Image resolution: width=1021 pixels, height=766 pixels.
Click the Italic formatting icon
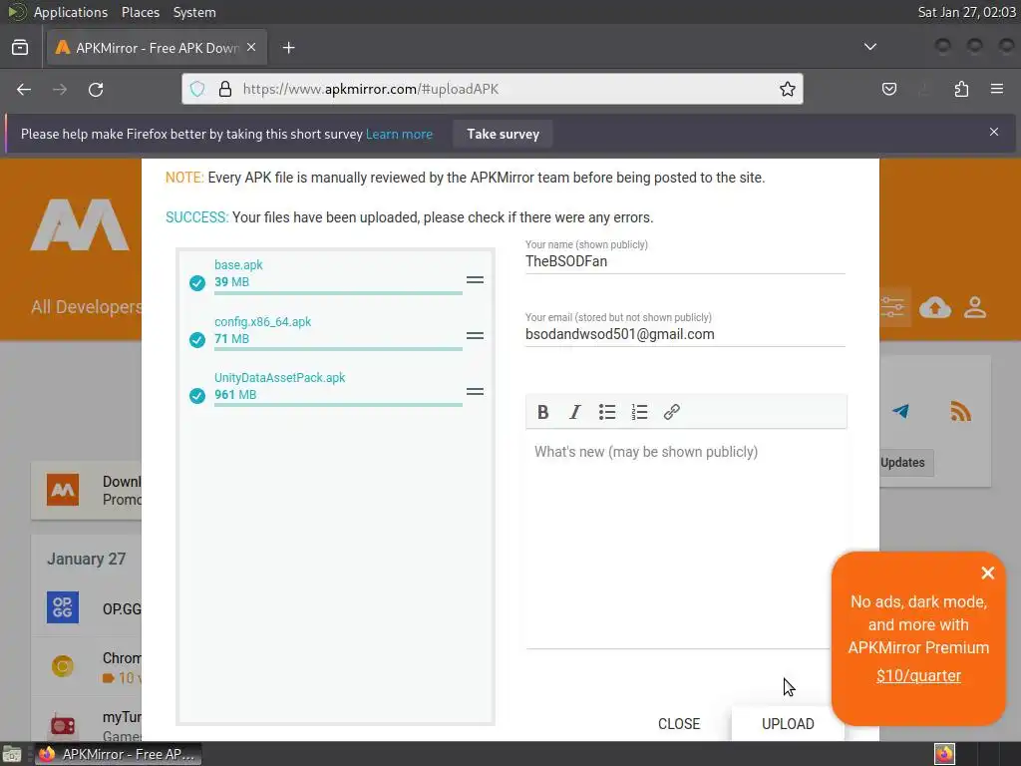[x=575, y=412]
